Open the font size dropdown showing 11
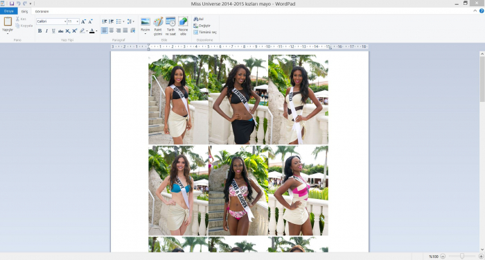485x260 pixels. coord(73,21)
